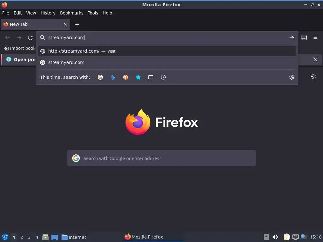Image resolution: width=323 pixels, height=242 pixels.
Task: Select the New Tab tab
Action: (x=35, y=24)
